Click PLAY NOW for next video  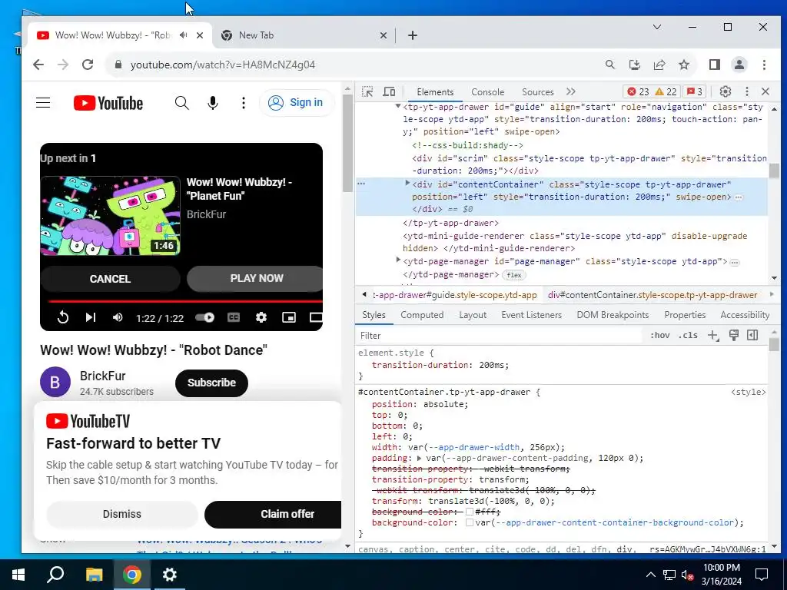(255, 278)
